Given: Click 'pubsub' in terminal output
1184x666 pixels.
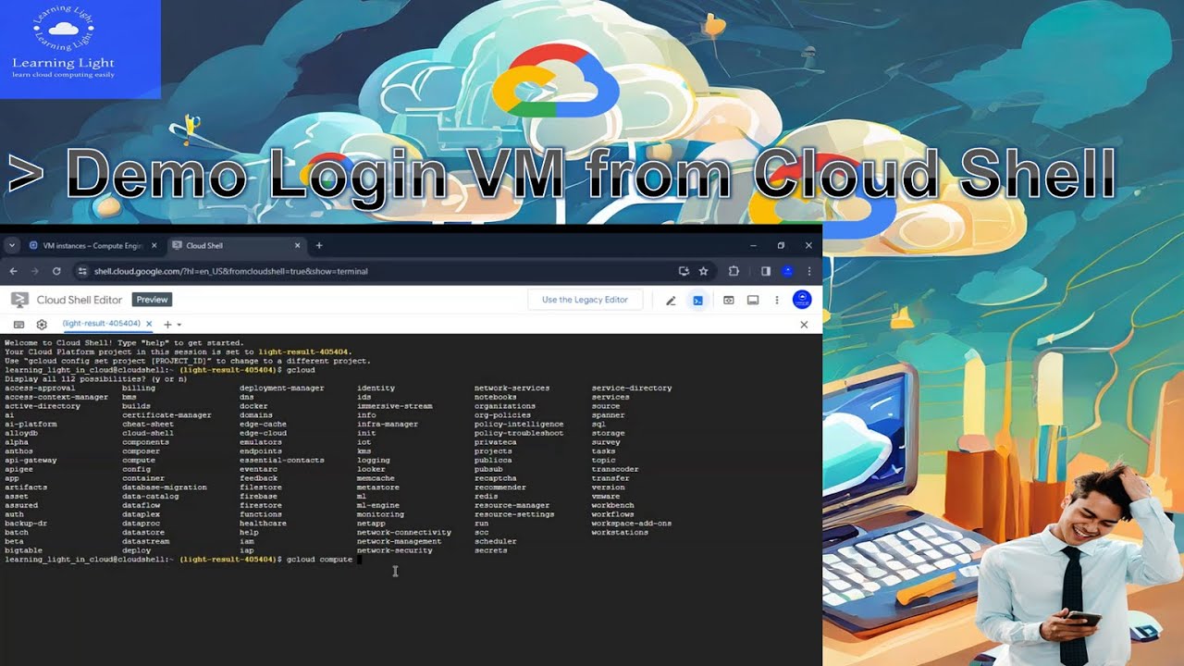Looking at the screenshot, I should (x=488, y=469).
